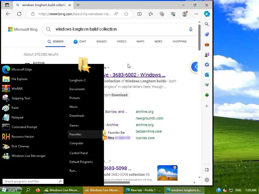Switch to MAPS tab
The width and height of the screenshot is (259, 194).
[140, 42]
